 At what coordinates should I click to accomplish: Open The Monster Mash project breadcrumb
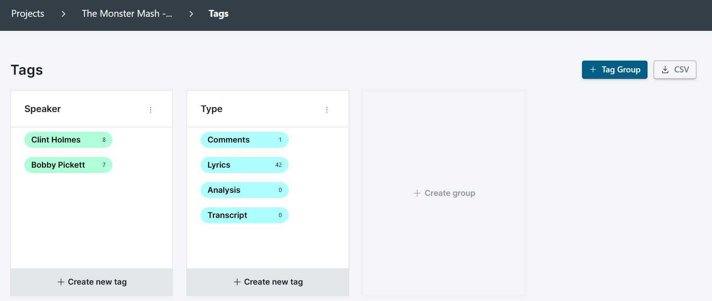(127, 14)
